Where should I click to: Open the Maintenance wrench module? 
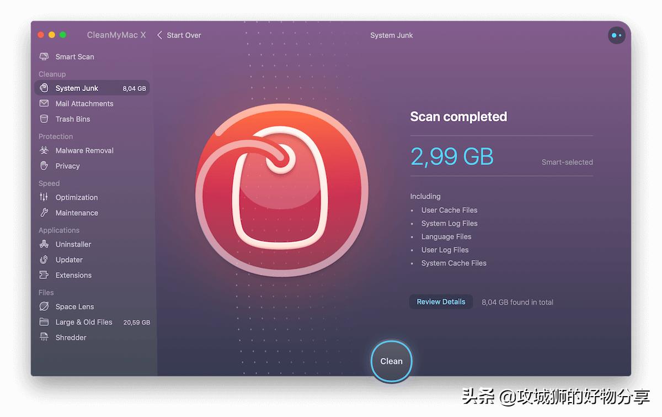92,213
